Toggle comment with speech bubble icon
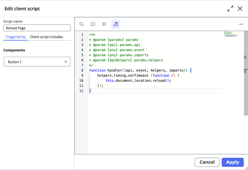 pos(93,24)
